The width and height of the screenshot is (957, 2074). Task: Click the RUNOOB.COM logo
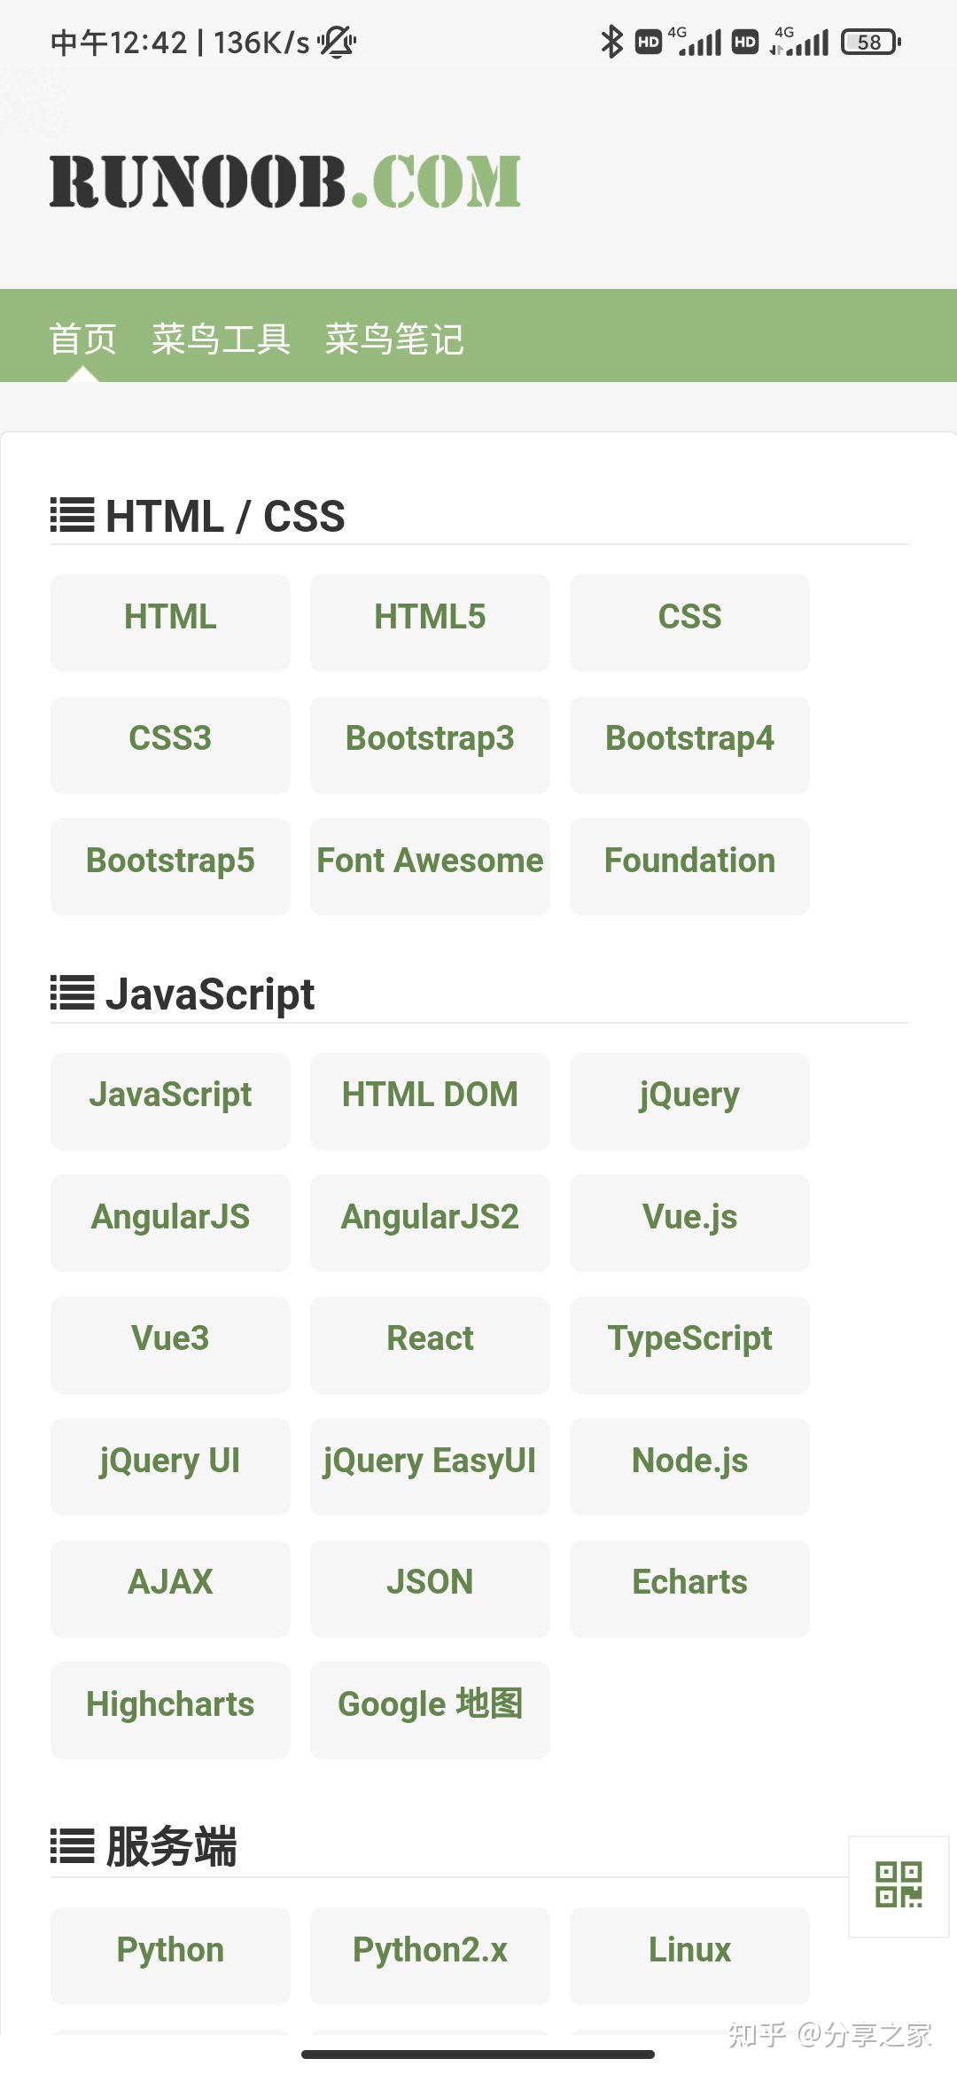click(284, 182)
